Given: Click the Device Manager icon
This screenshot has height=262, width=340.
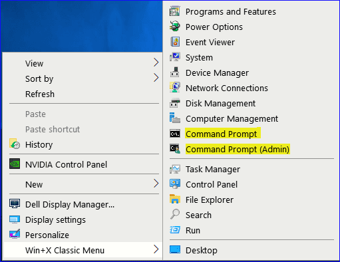Looking at the screenshot, I should pyautogui.click(x=175, y=72).
